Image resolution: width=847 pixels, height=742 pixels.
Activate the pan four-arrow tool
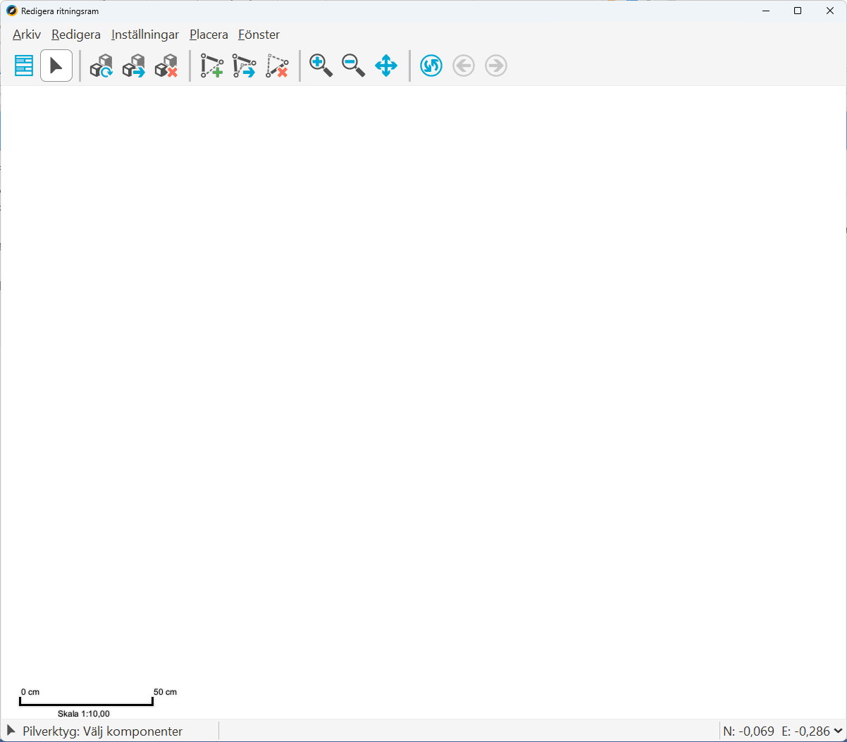[386, 66]
